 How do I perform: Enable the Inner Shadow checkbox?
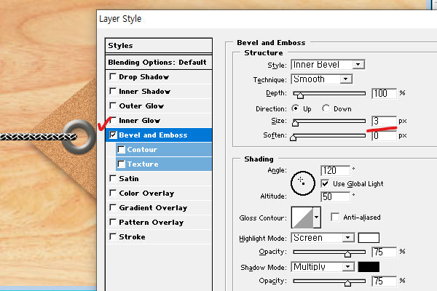tap(113, 91)
